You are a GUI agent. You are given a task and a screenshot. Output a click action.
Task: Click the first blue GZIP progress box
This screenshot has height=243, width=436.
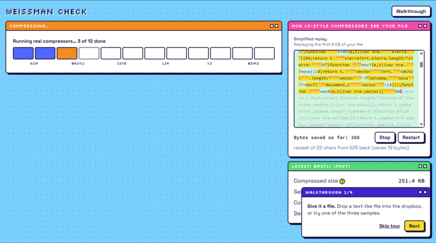[x=23, y=53]
